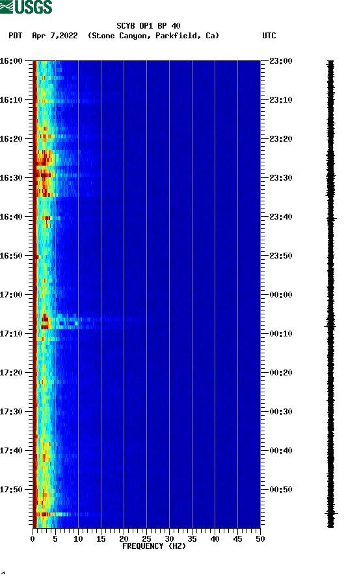Screen dimensions: 359x580
Task: Click the '10' frequency axis tick label
Action: 78,539
